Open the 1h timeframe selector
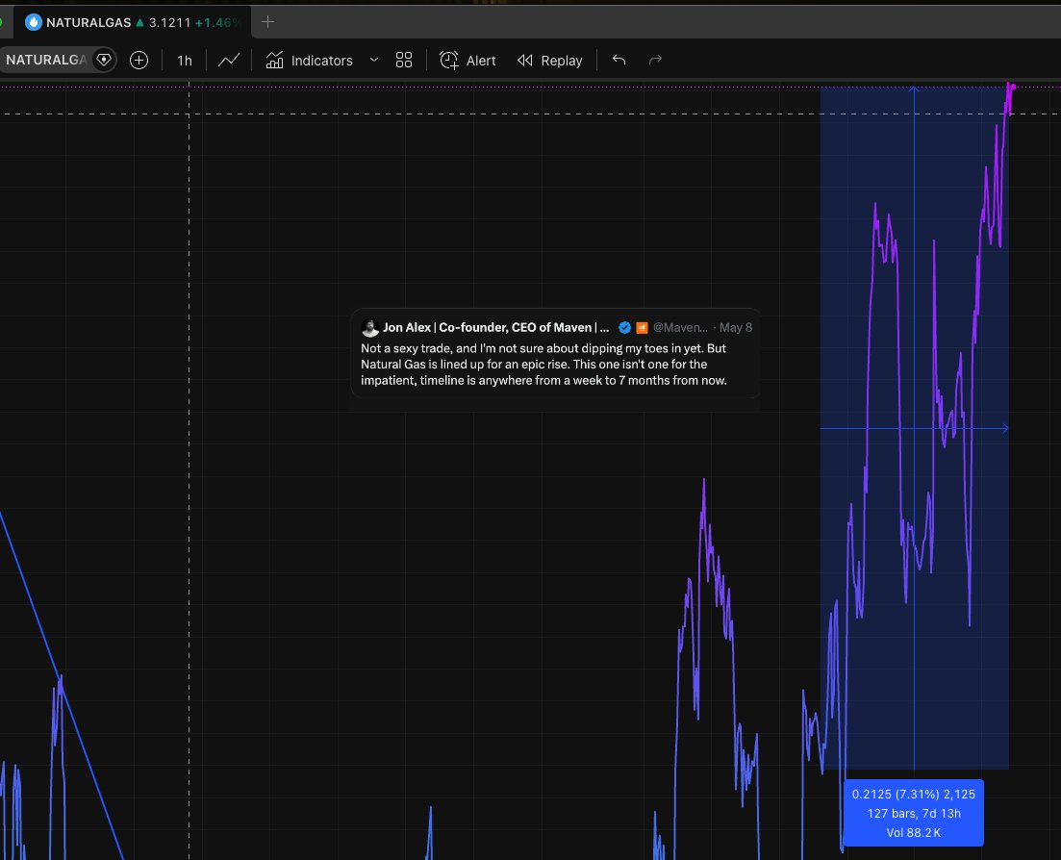 184,61
